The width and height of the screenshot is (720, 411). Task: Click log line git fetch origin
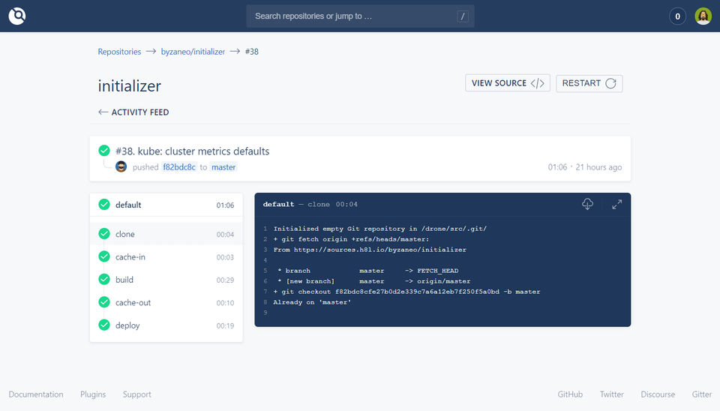click(351, 239)
